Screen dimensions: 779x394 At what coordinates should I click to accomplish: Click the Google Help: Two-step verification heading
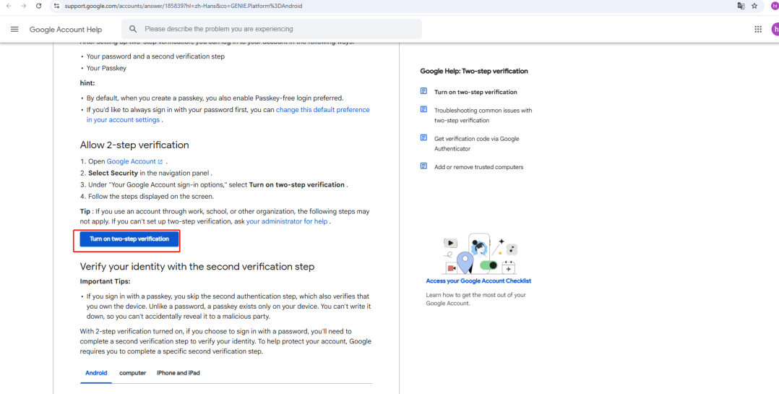474,71
